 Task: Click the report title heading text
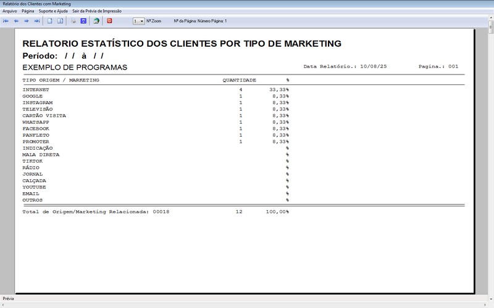point(182,44)
